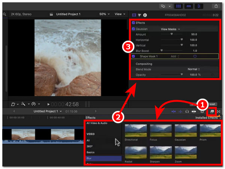The image size is (225, 169).
Task: Open the 50% zoom dropdown
Action: 105,14
